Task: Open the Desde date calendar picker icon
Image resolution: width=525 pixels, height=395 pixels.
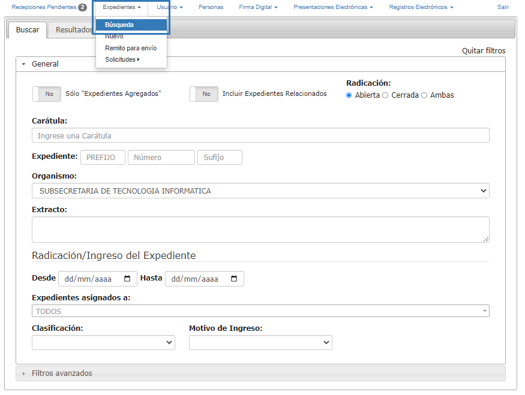Action: click(127, 279)
